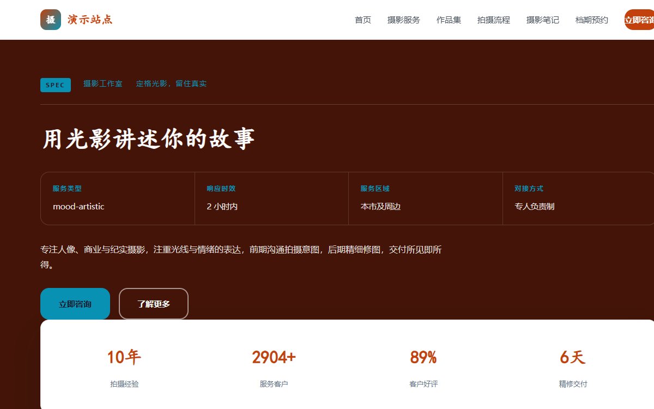Go to 首页 in the navigation
This screenshot has height=409, width=654.
(x=363, y=20)
